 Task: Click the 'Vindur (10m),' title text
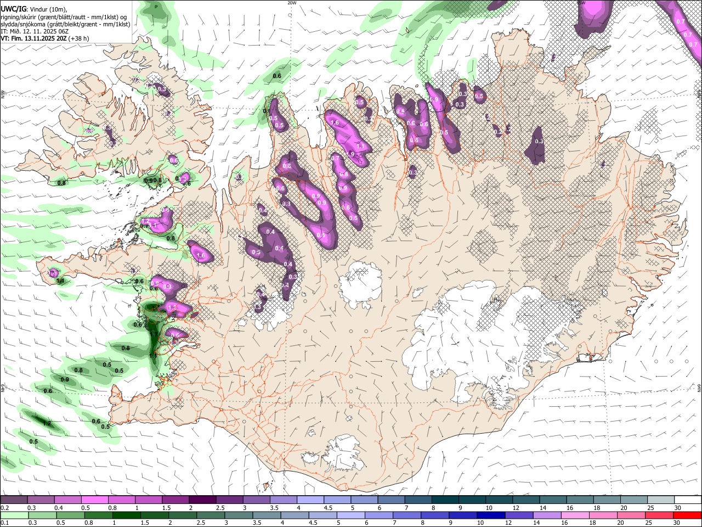pos(49,9)
